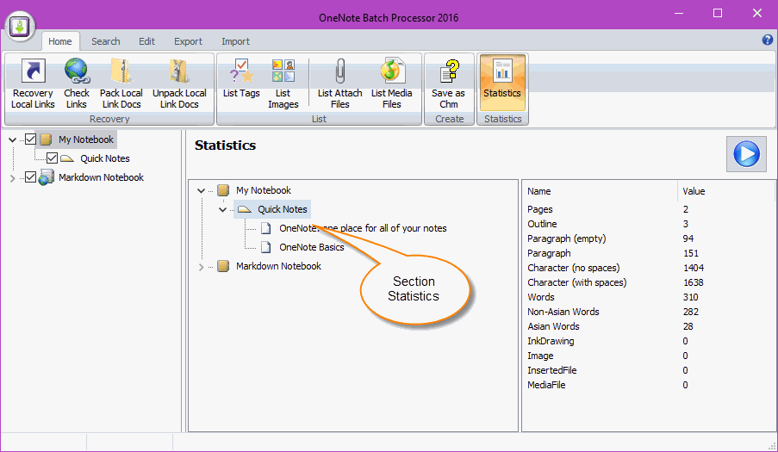
Task: Select the Paragraph (empty) row
Action: (x=649, y=238)
